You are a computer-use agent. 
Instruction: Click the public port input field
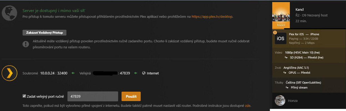(93, 96)
